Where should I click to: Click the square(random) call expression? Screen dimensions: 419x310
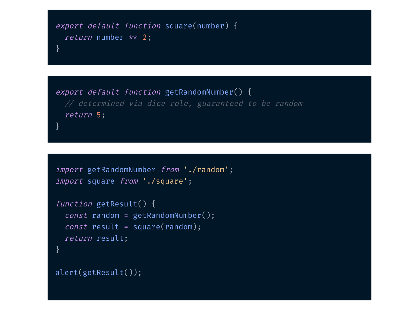(x=165, y=227)
